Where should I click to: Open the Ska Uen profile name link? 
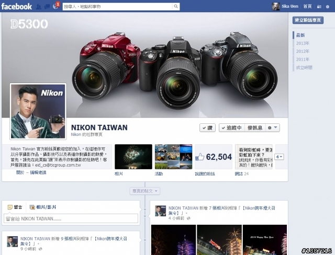289,6
